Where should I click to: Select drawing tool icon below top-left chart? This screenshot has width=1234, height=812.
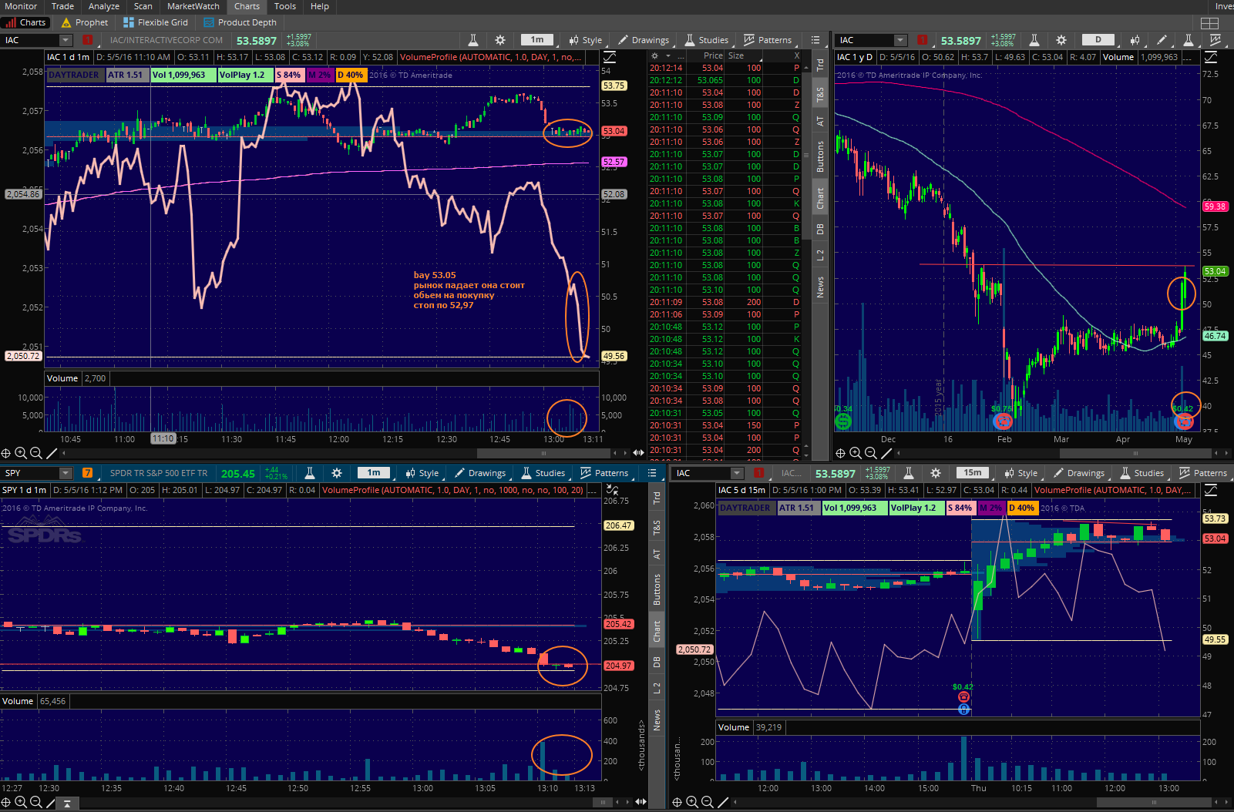[x=52, y=453]
